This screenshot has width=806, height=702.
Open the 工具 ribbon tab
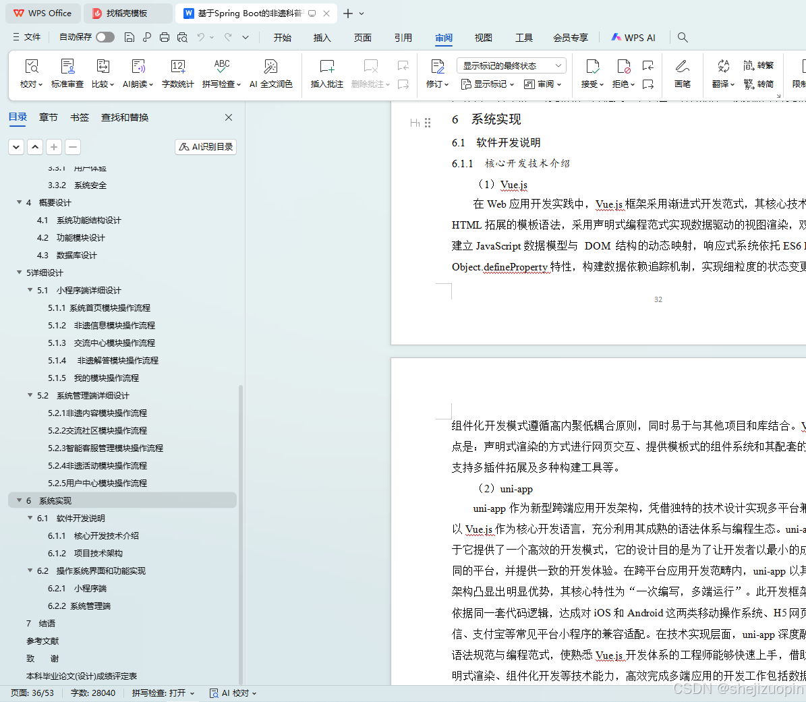tap(524, 38)
